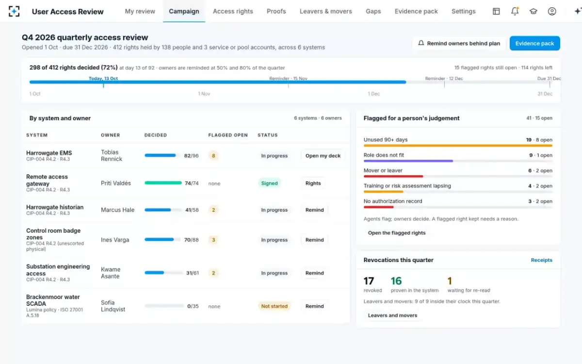The width and height of the screenshot is (582, 364).
Task: Go to Access rights tab
Action: 233,11
